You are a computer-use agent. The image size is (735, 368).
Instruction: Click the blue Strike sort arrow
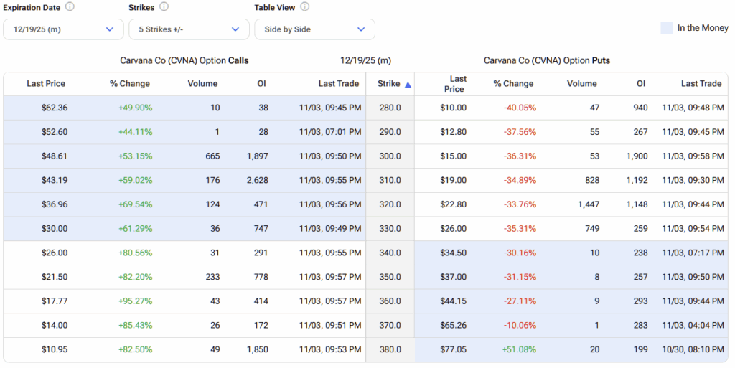[x=408, y=84]
